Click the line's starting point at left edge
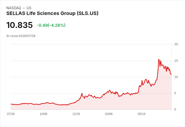 (11, 104)
